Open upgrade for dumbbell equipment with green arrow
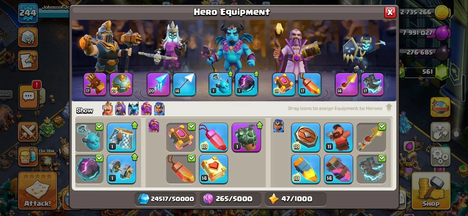The width and height of the screenshot is (468, 216). pyautogui.click(x=121, y=169)
